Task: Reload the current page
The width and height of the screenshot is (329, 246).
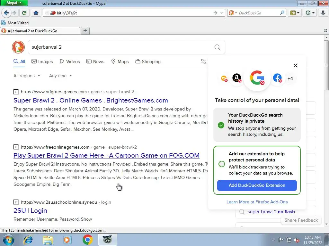Action: (24, 13)
